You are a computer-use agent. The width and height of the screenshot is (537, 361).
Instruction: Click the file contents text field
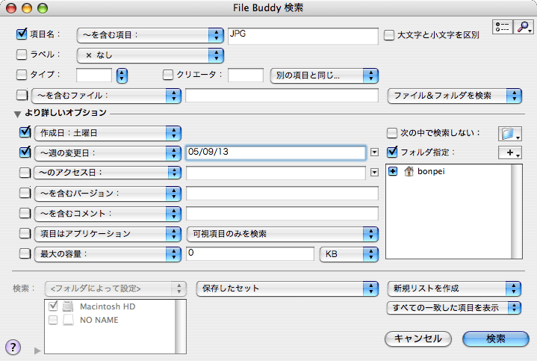[282, 96]
